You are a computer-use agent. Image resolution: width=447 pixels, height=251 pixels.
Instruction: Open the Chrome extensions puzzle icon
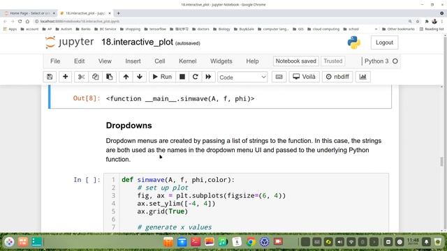[x=427, y=22]
